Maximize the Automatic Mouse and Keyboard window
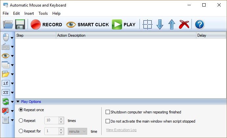Viewport: 227px width, 138px height. 204,5
